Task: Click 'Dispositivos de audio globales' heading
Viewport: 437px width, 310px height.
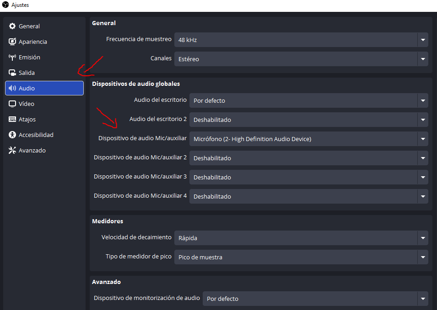Action: pyautogui.click(x=136, y=84)
